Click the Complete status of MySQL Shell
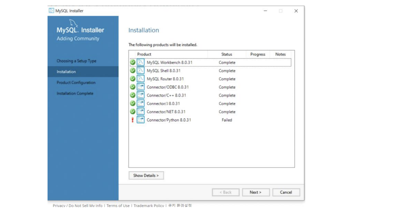The image size is (419, 217). [x=227, y=71]
